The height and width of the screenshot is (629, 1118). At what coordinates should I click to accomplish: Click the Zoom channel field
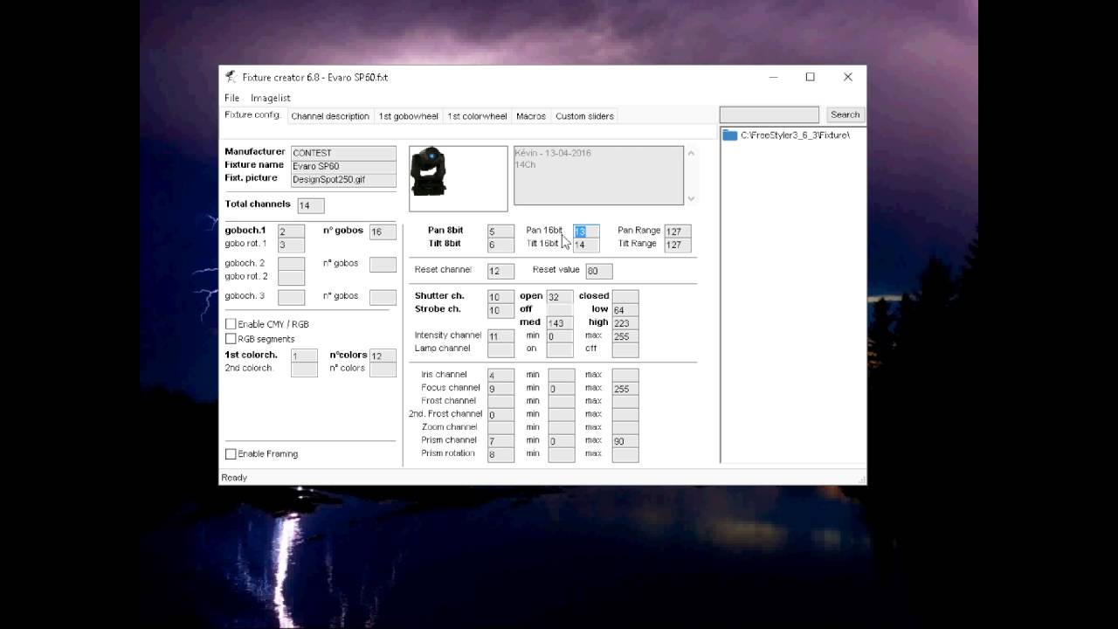click(500, 428)
